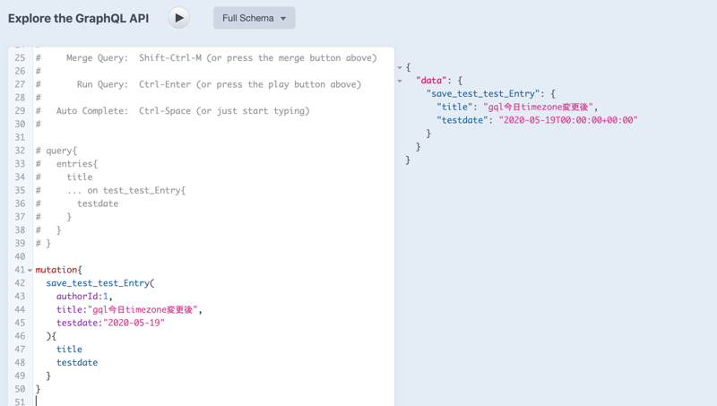Click the Explore the GraphQL API heading
Screen dimensions: 717x406
(x=79, y=18)
